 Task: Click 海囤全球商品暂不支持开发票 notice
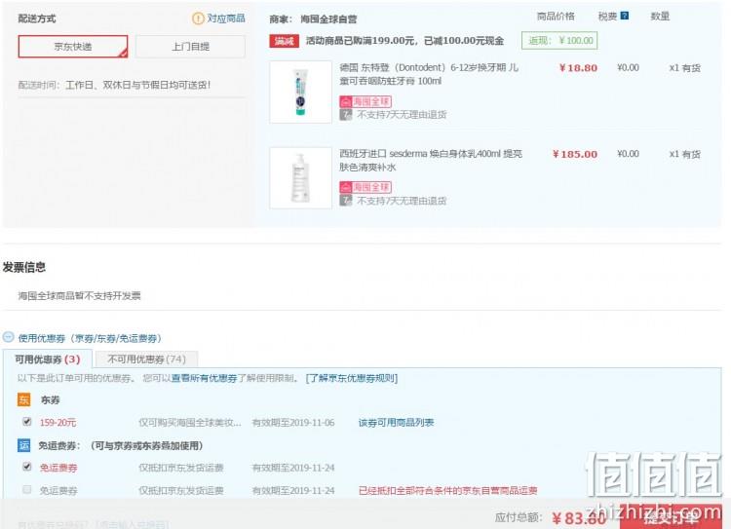79,295
